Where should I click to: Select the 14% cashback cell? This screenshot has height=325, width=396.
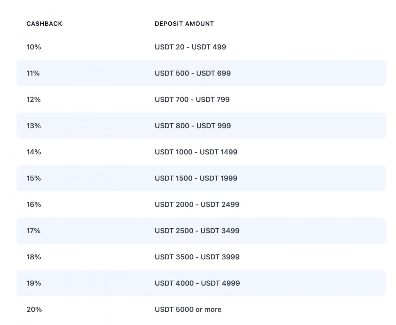tap(34, 152)
